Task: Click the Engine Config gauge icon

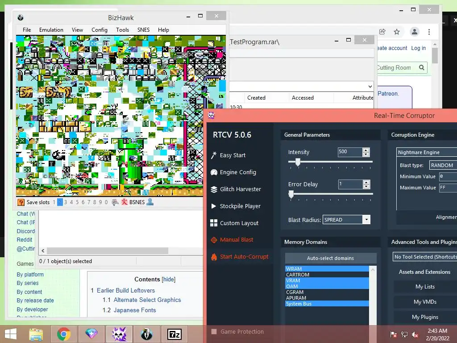Action: point(214,172)
